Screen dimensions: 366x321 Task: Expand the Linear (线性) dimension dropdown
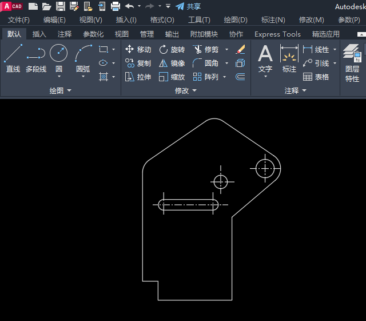click(335, 50)
